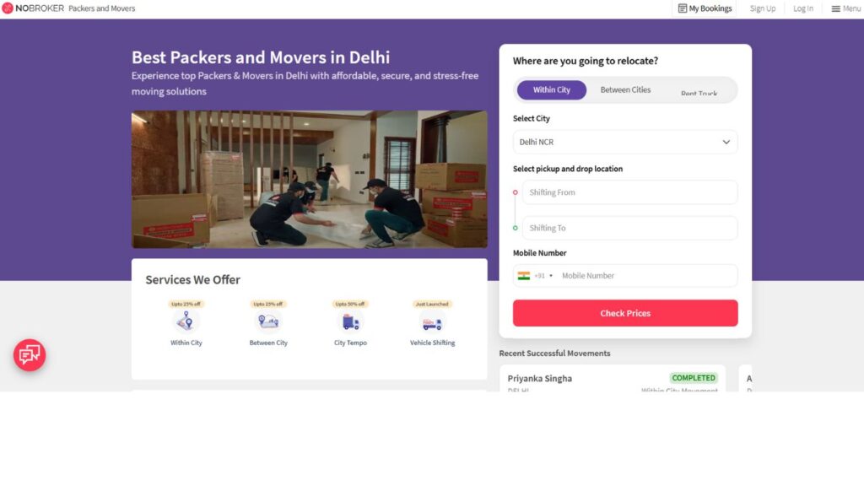Select the Rent Truck tab
The image size is (864, 486).
[x=699, y=92]
